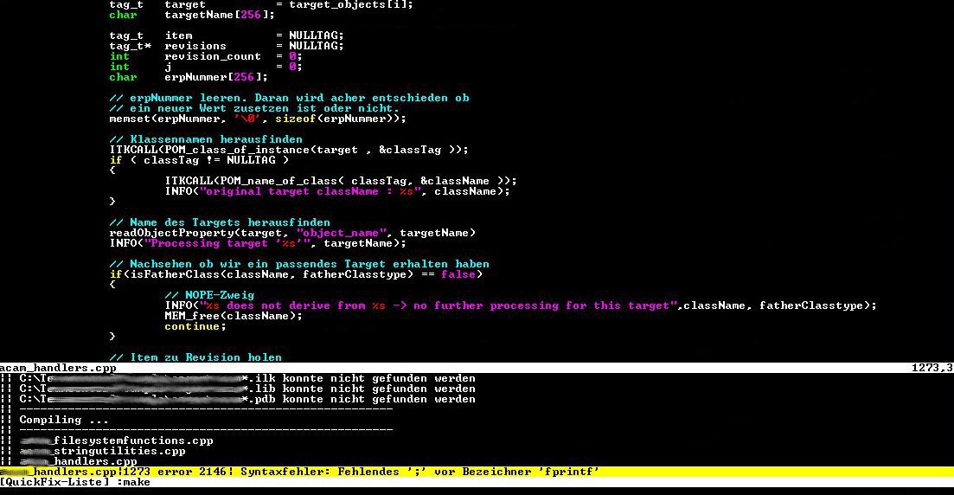Click the ITKCALL(POM_name_of_class line

pyautogui.click(x=341, y=181)
